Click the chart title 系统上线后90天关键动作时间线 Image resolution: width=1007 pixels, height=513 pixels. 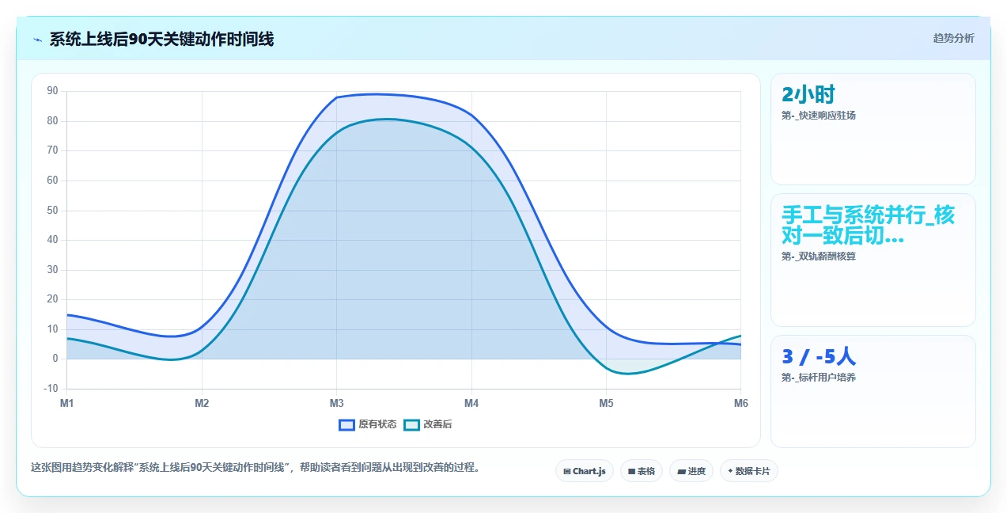161,40
